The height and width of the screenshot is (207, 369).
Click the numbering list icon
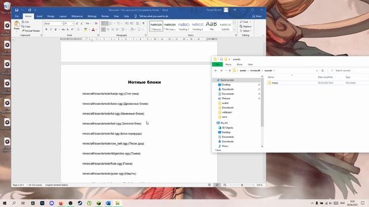click(111, 24)
